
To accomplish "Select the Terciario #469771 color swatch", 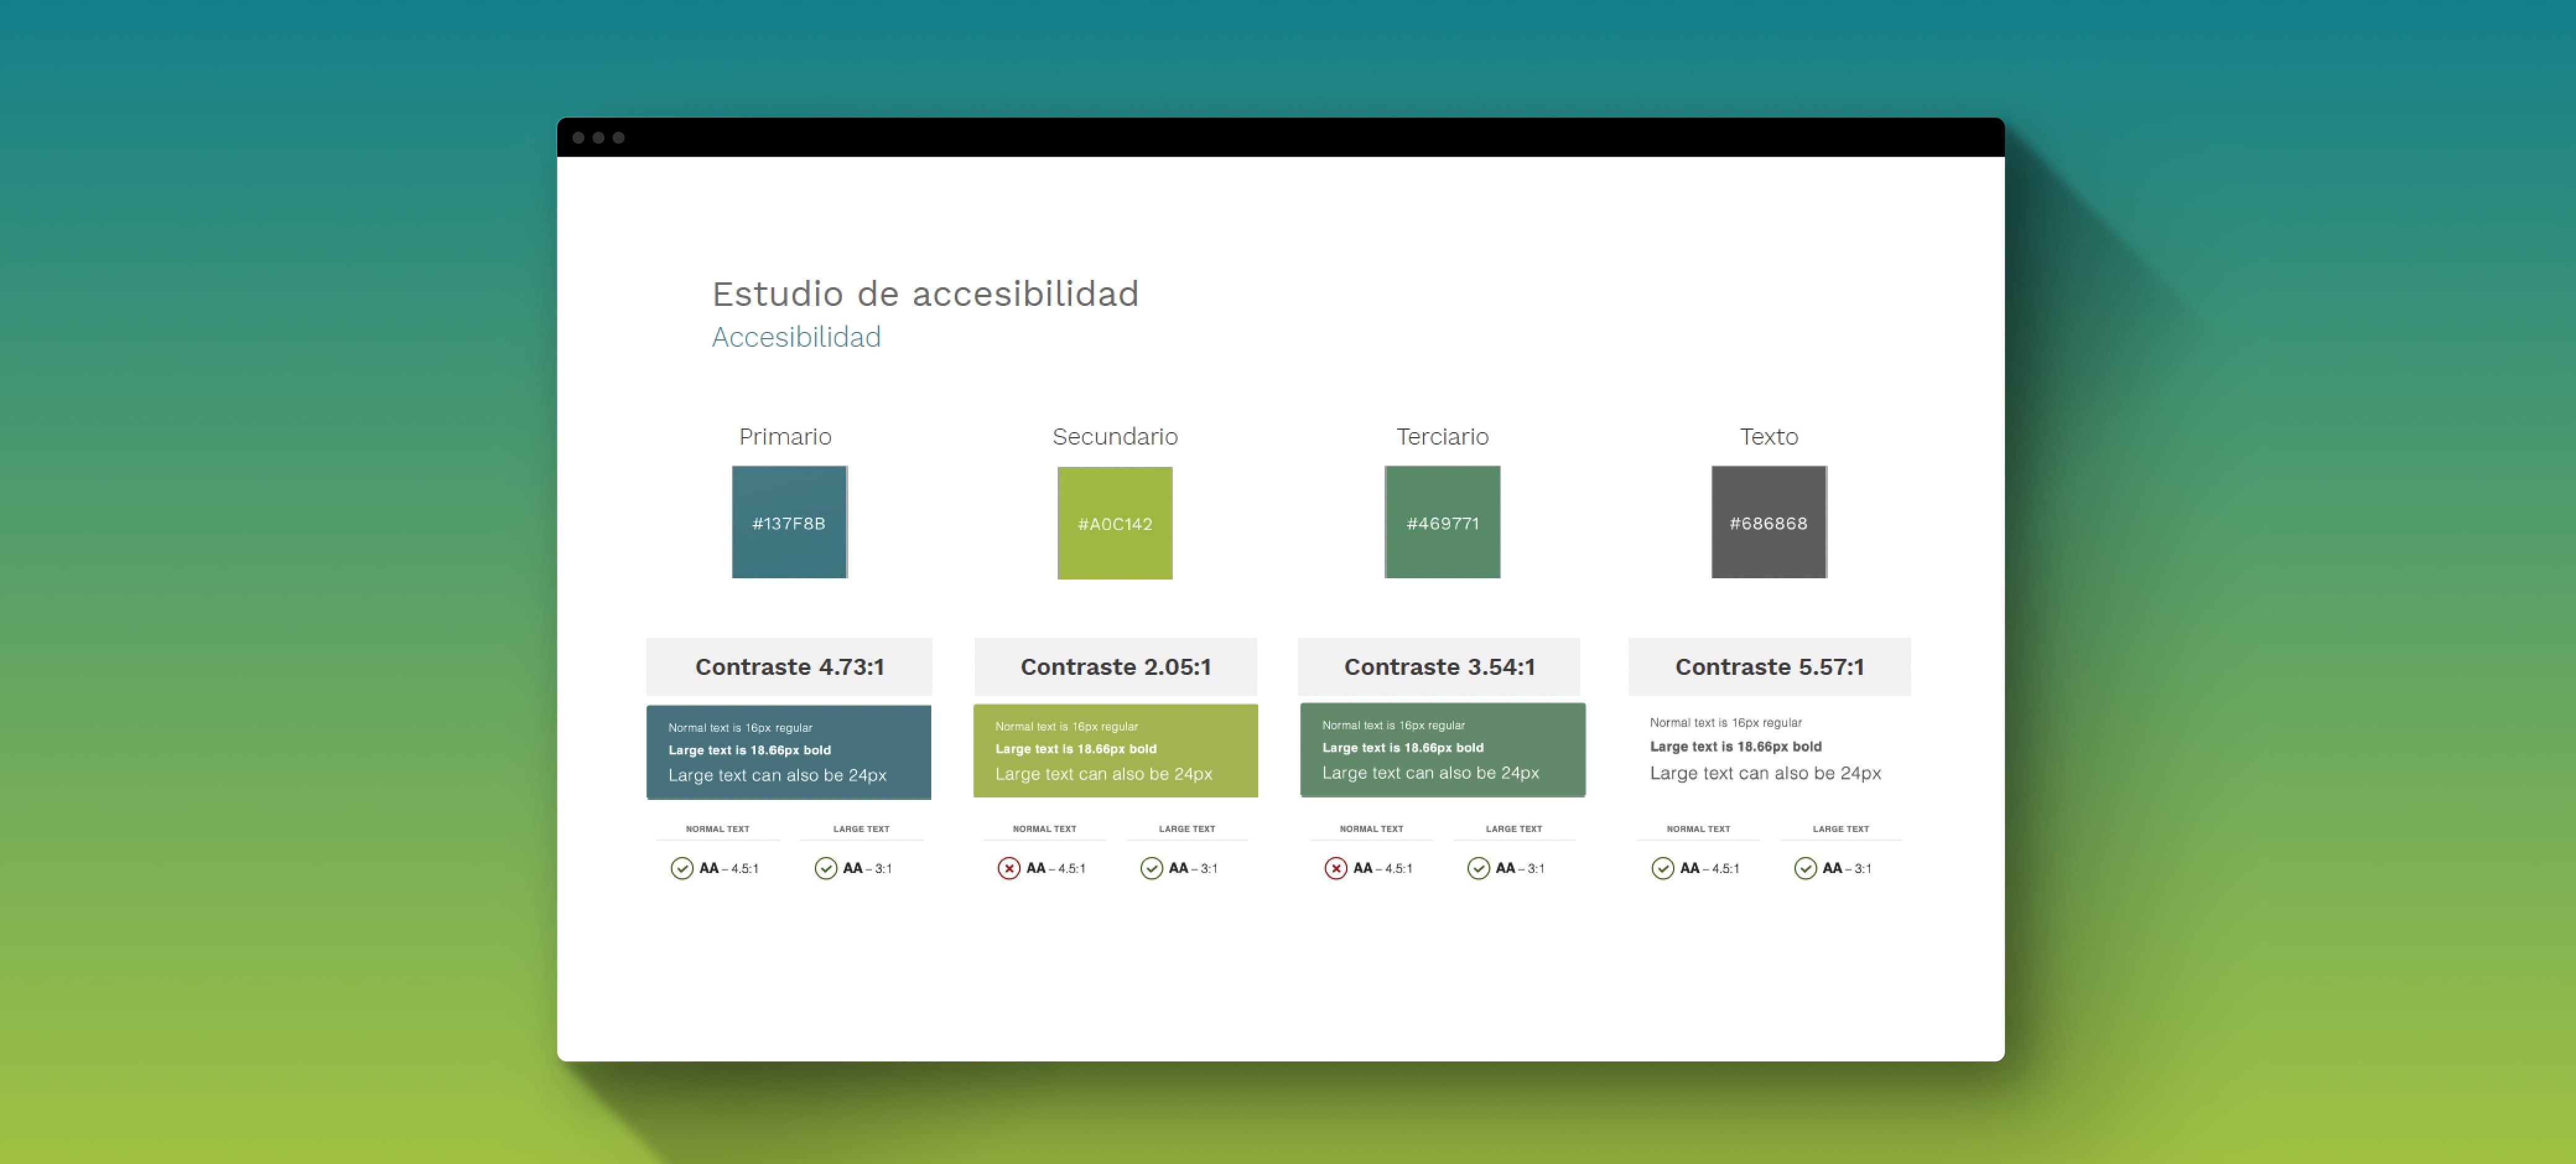I will pyautogui.click(x=1442, y=522).
